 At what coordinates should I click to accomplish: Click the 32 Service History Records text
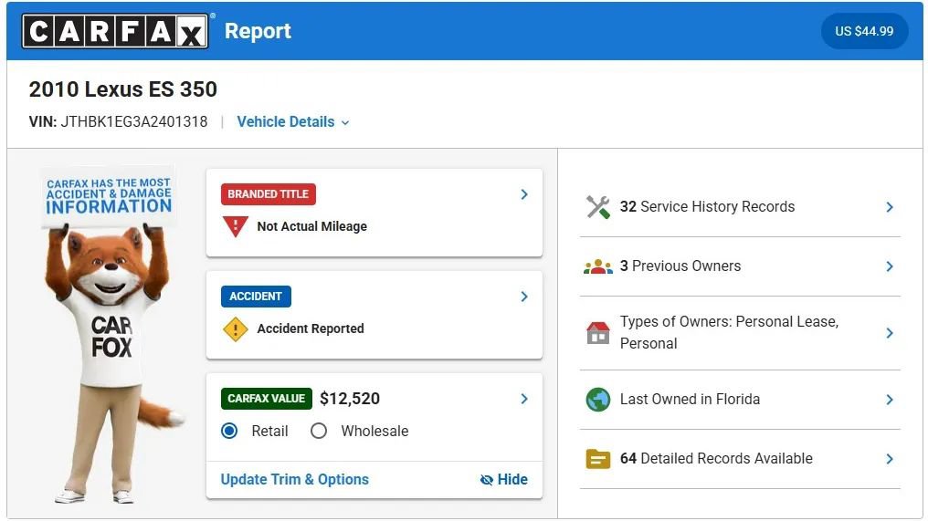click(707, 207)
